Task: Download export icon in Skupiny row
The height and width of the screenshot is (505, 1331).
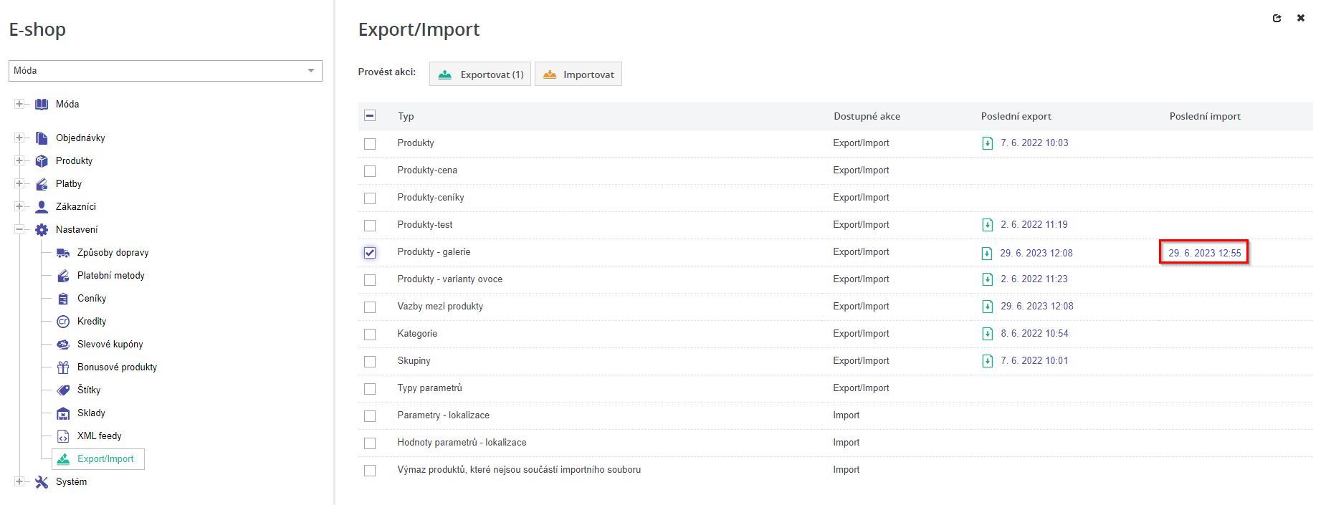Action: pos(987,361)
